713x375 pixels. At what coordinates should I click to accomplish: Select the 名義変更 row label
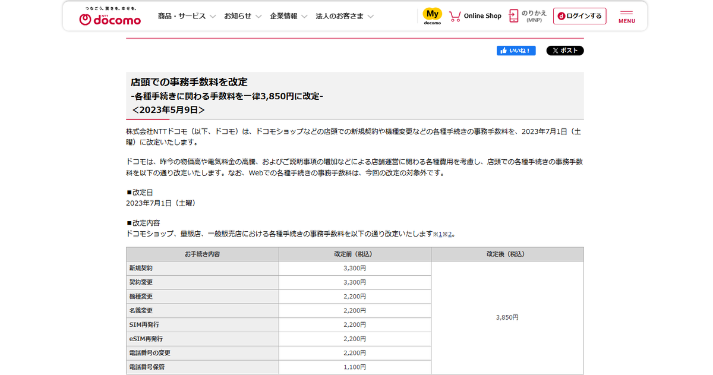point(141,310)
